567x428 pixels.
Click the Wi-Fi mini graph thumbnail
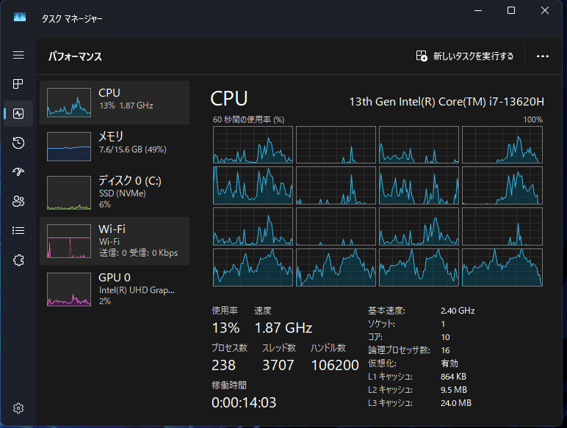click(x=69, y=241)
